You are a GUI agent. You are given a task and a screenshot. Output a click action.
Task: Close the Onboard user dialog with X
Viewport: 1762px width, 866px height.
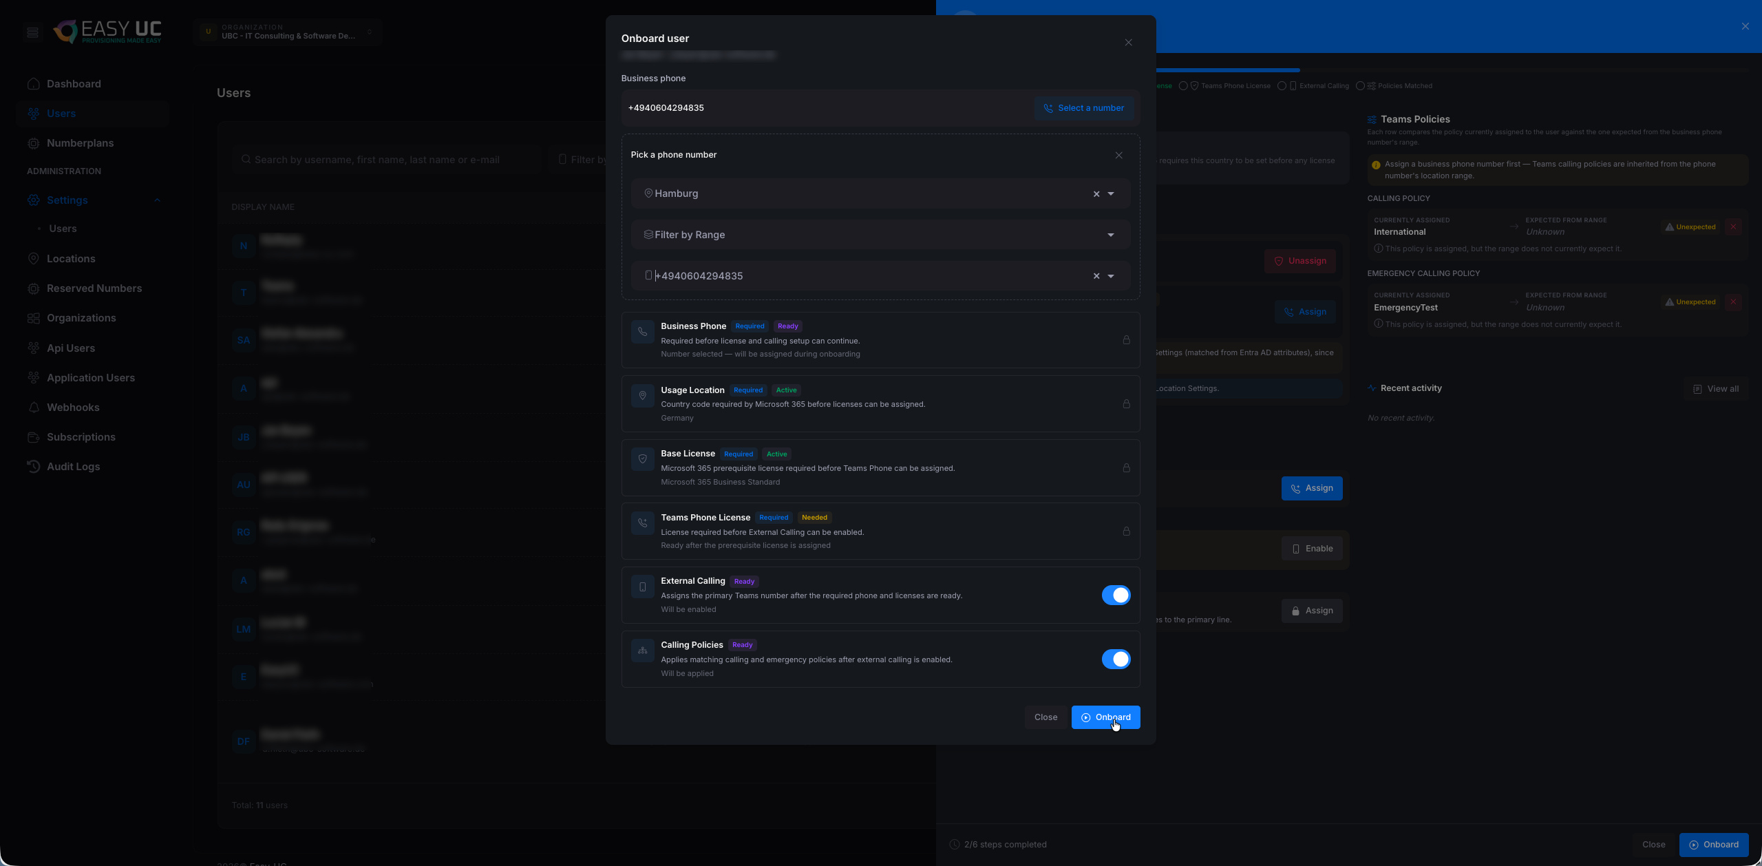pos(1128,43)
